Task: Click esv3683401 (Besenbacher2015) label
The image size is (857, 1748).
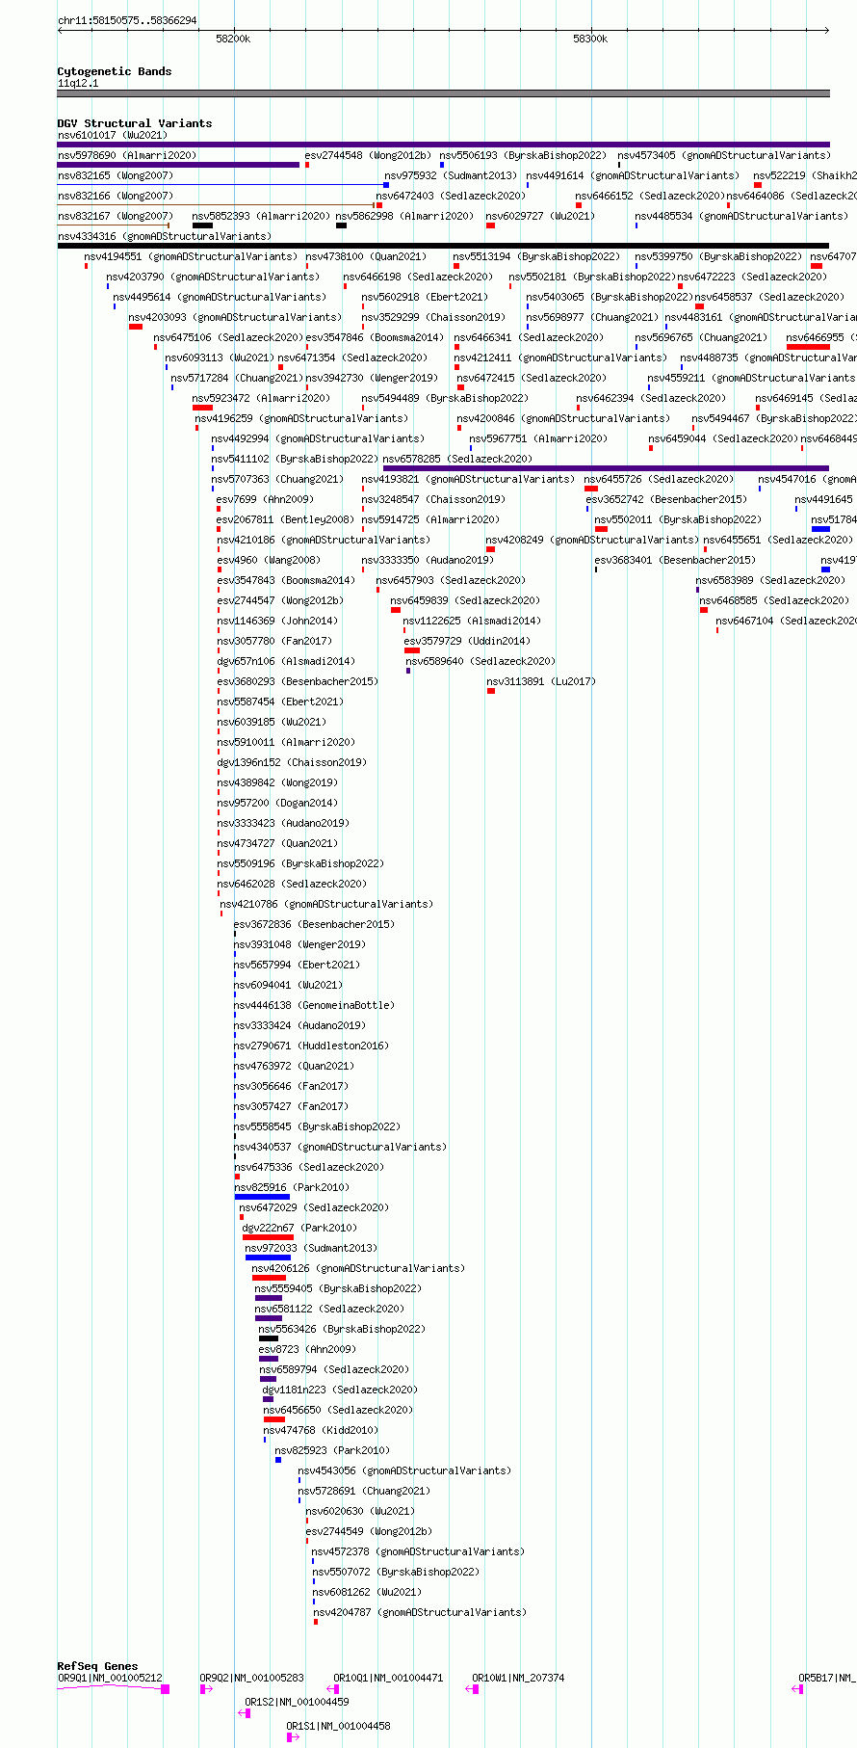Action: click(x=675, y=560)
